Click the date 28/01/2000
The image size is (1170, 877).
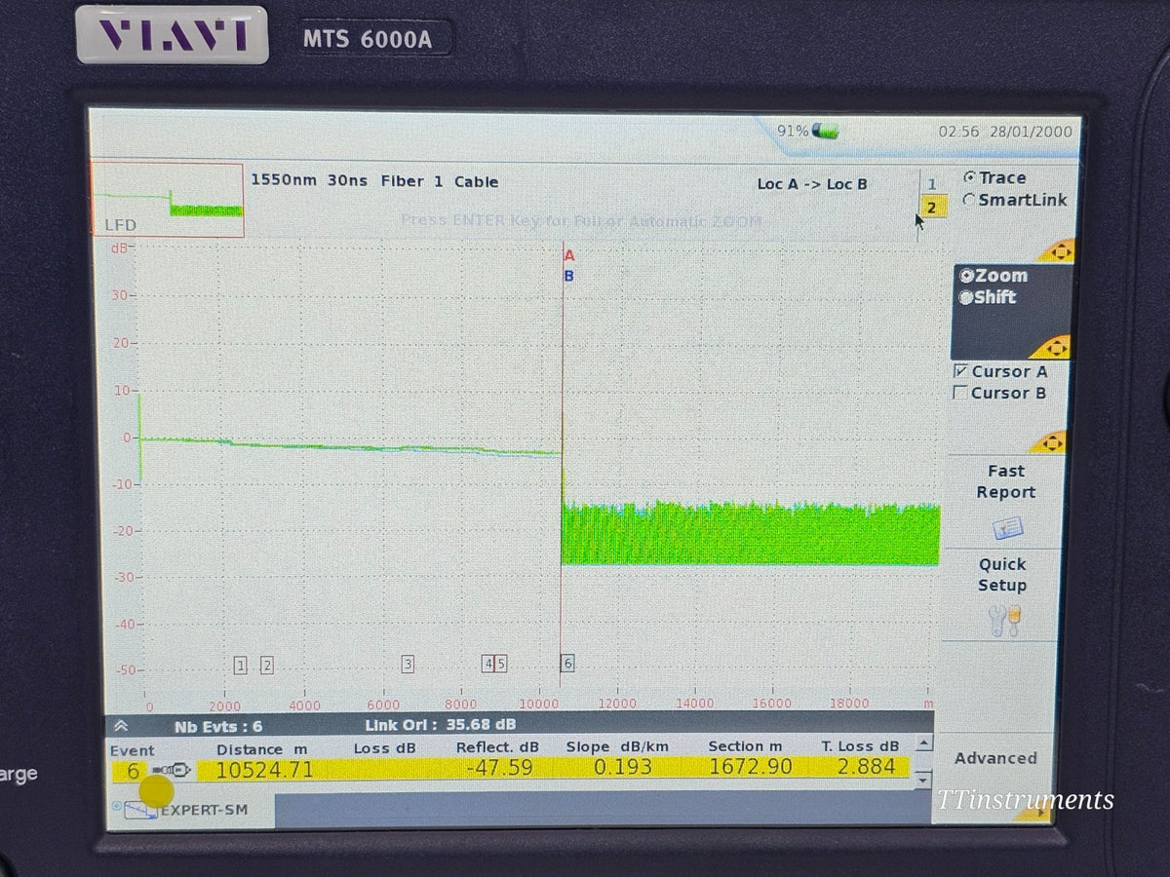[1031, 132]
